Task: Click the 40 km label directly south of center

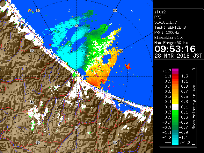Action: 76,127
